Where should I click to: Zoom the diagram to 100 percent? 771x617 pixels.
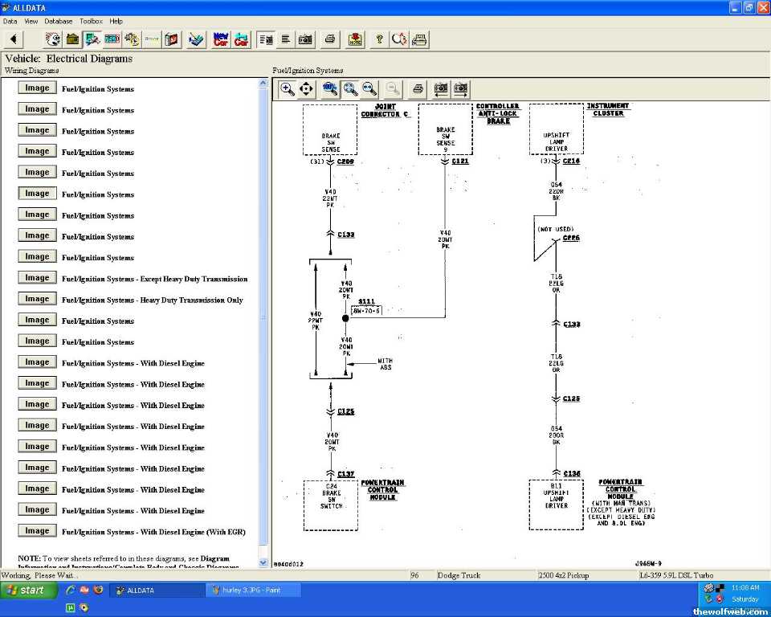tap(330, 89)
